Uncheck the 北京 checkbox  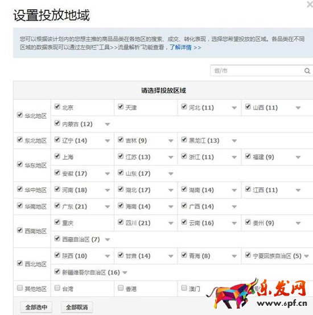click(57, 107)
